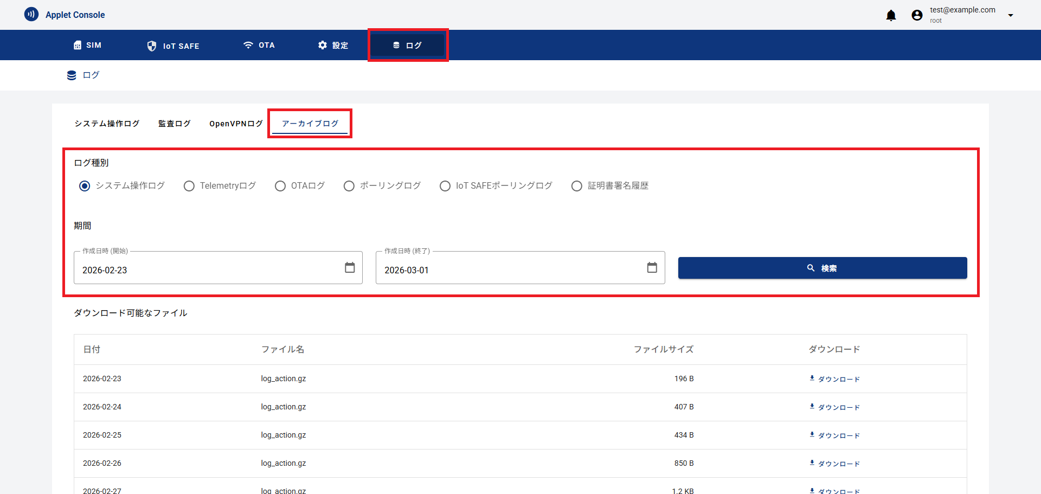Click the OTA wifi icon
1041x494 pixels.
click(x=248, y=45)
